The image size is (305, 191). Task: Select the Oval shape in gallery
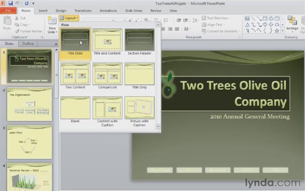271,19
